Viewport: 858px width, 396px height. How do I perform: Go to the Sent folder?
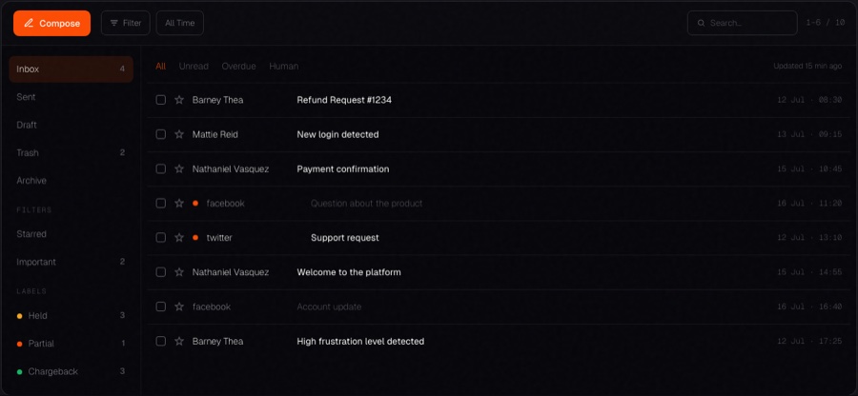(71, 97)
